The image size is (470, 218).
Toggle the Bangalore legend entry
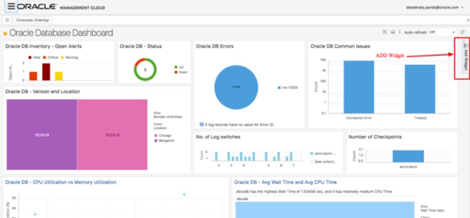pyautogui.click(x=164, y=140)
